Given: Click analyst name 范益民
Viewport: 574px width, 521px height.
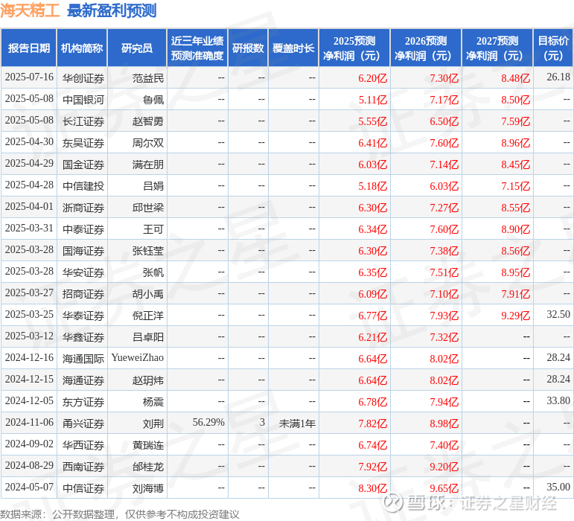Looking at the screenshot, I should 148,78.
